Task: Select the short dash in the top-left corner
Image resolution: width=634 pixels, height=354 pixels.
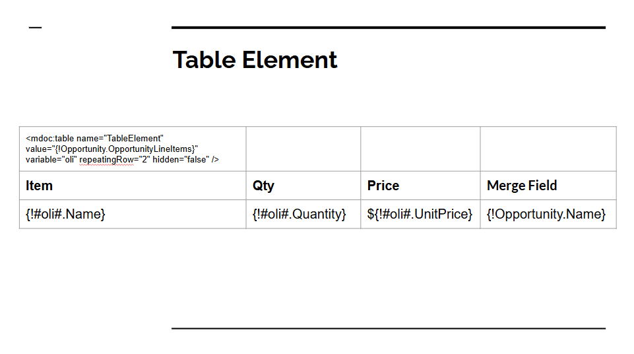Action: coord(35,28)
